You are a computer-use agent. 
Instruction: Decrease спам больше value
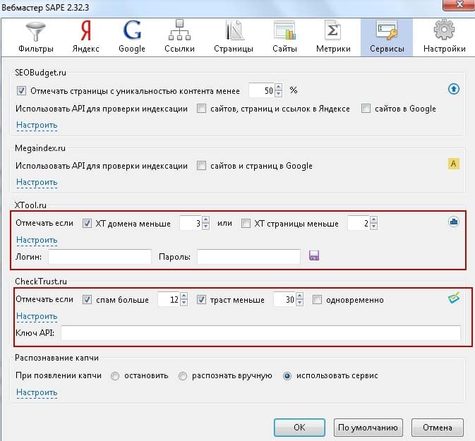point(184,303)
